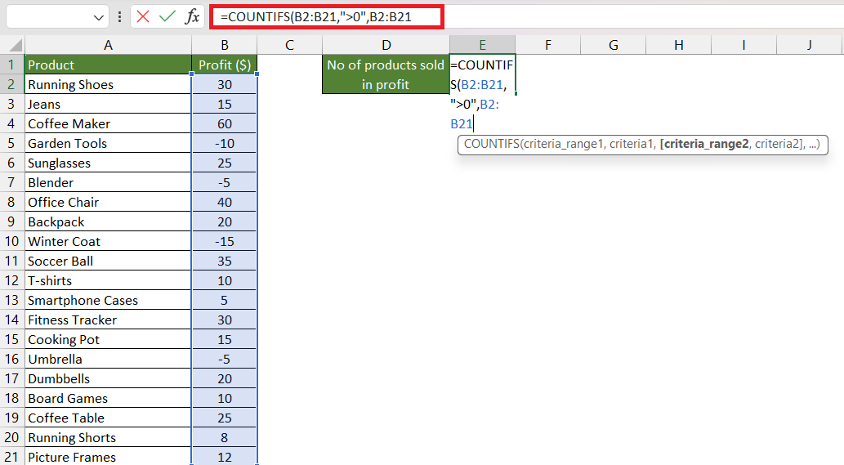Click the Winter Coat cell
Viewport: 844px width, 465px height.
point(108,241)
